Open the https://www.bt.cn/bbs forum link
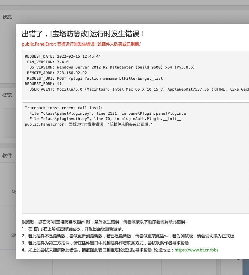 point(196,250)
